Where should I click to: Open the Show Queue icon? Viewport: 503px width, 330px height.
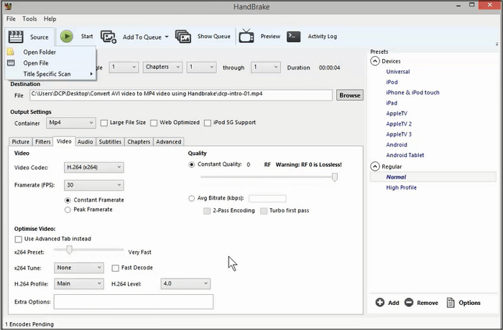[183, 37]
